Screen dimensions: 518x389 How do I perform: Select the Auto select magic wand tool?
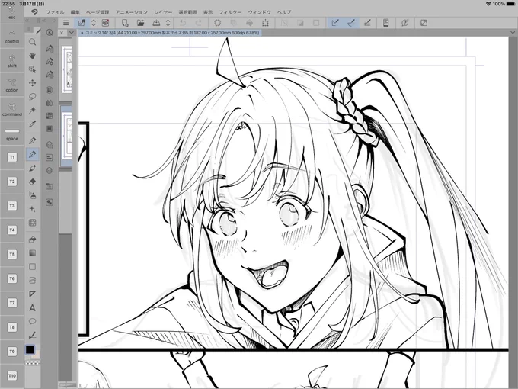(32, 110)
